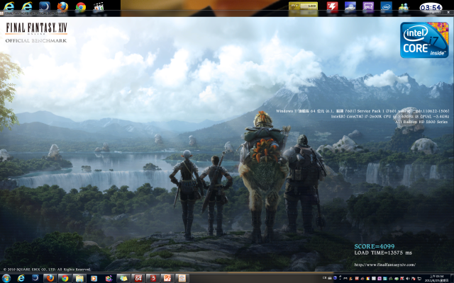
Task: Open the Action Center flag in system tray
Action: [x=413, y=278]
